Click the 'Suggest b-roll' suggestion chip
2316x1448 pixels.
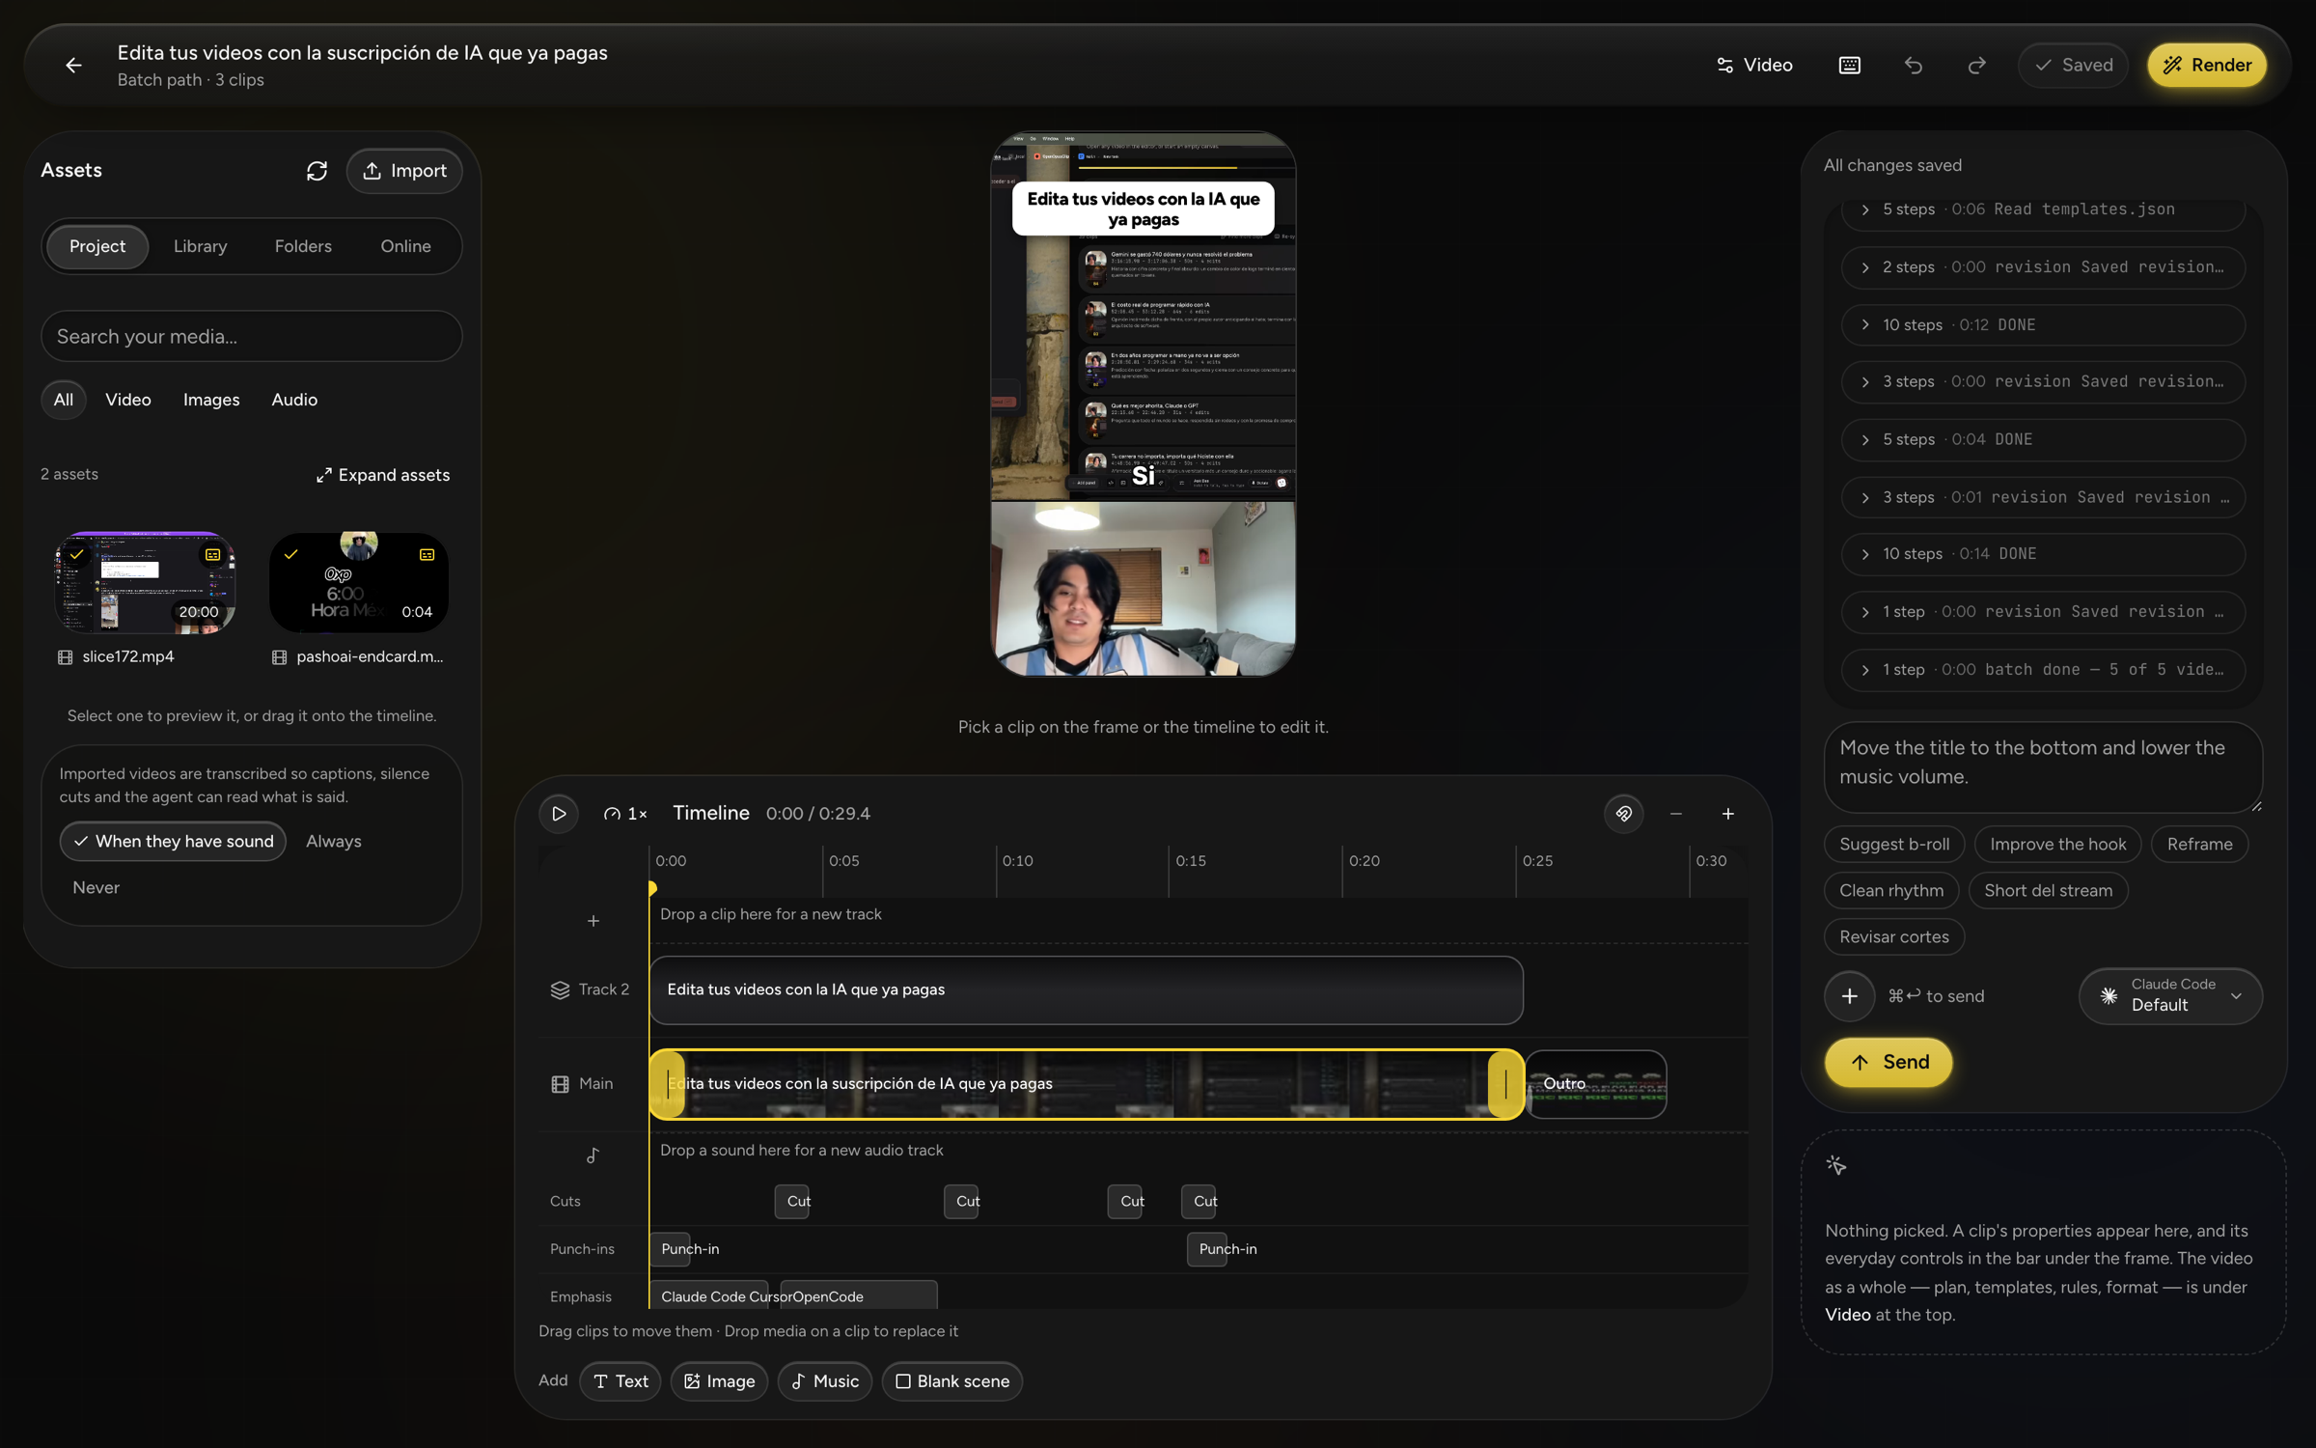click(1893, 844)
